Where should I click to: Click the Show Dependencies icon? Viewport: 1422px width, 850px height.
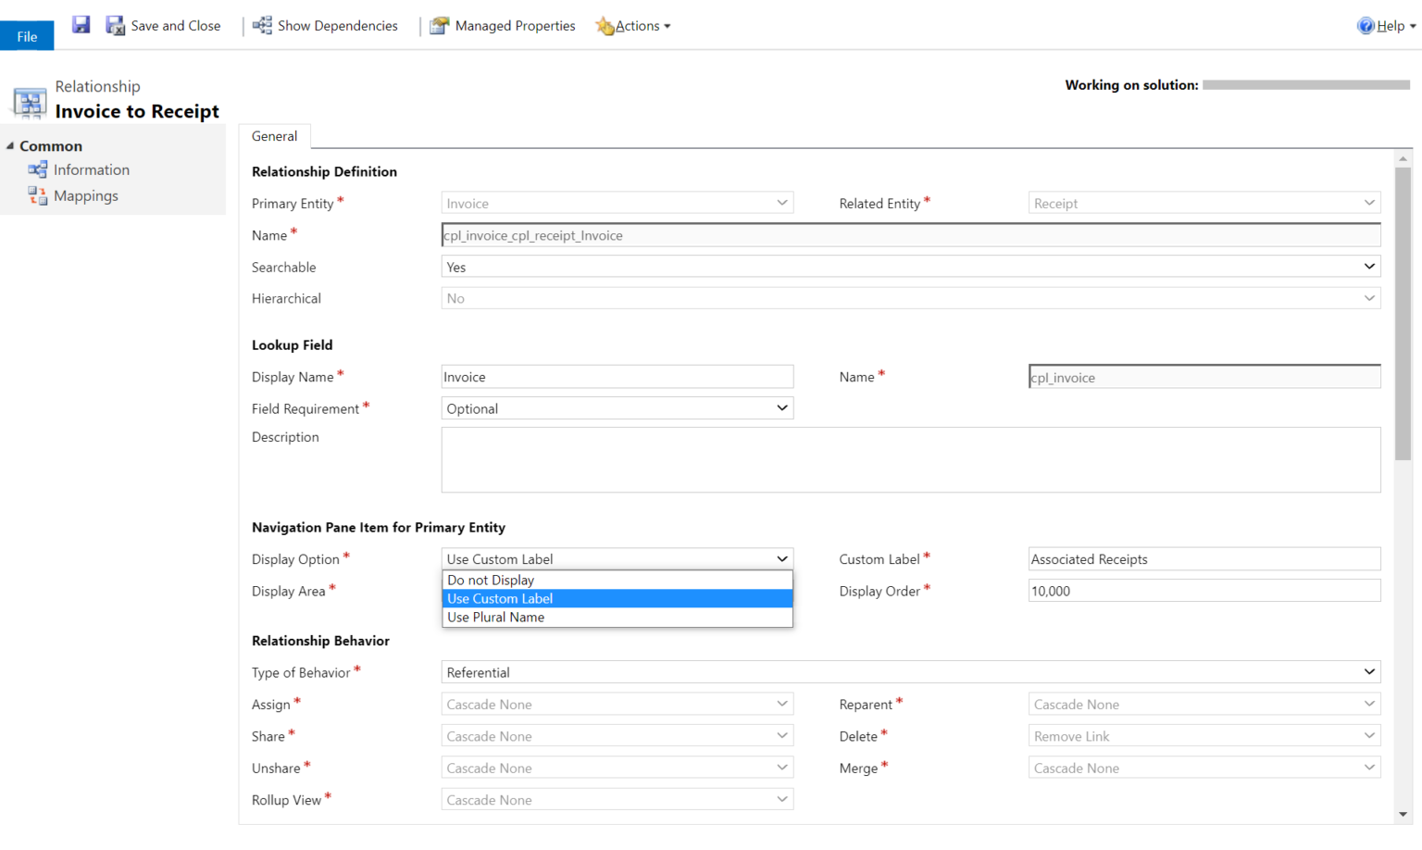[262, 25]
